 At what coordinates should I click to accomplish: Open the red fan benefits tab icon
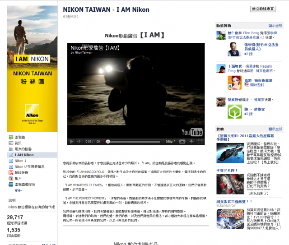[11, 172]
